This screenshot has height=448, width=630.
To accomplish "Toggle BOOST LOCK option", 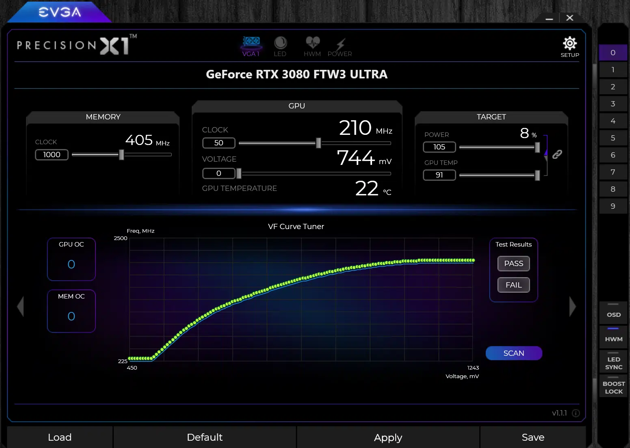I will point(613,386).
